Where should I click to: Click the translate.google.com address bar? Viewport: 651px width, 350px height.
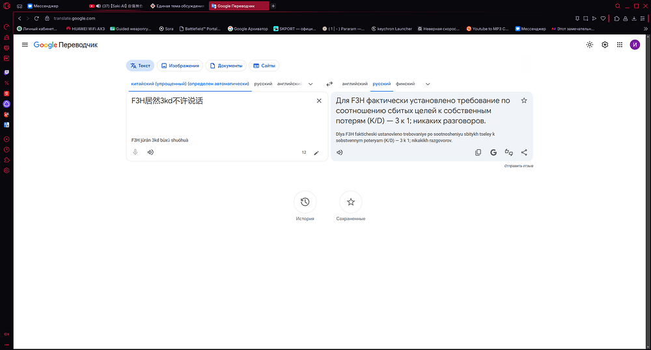74,18
